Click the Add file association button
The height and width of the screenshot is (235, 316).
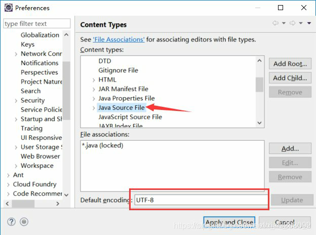[290, 148]
